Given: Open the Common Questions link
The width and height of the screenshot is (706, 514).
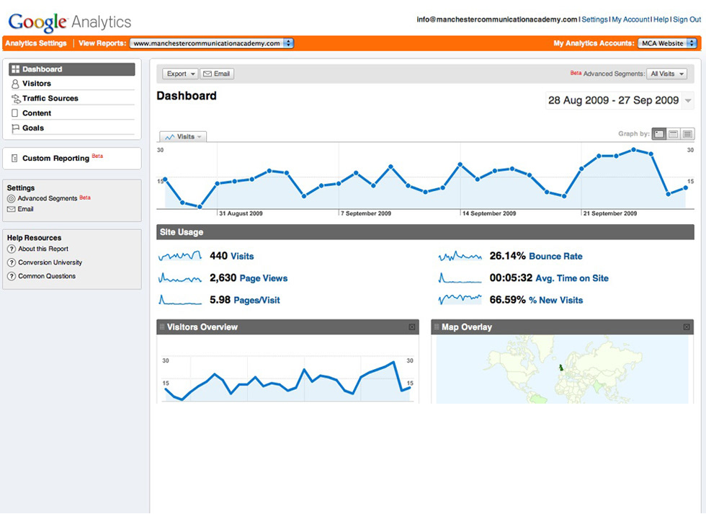Looking at the screenshot, I should click(47, 276).
